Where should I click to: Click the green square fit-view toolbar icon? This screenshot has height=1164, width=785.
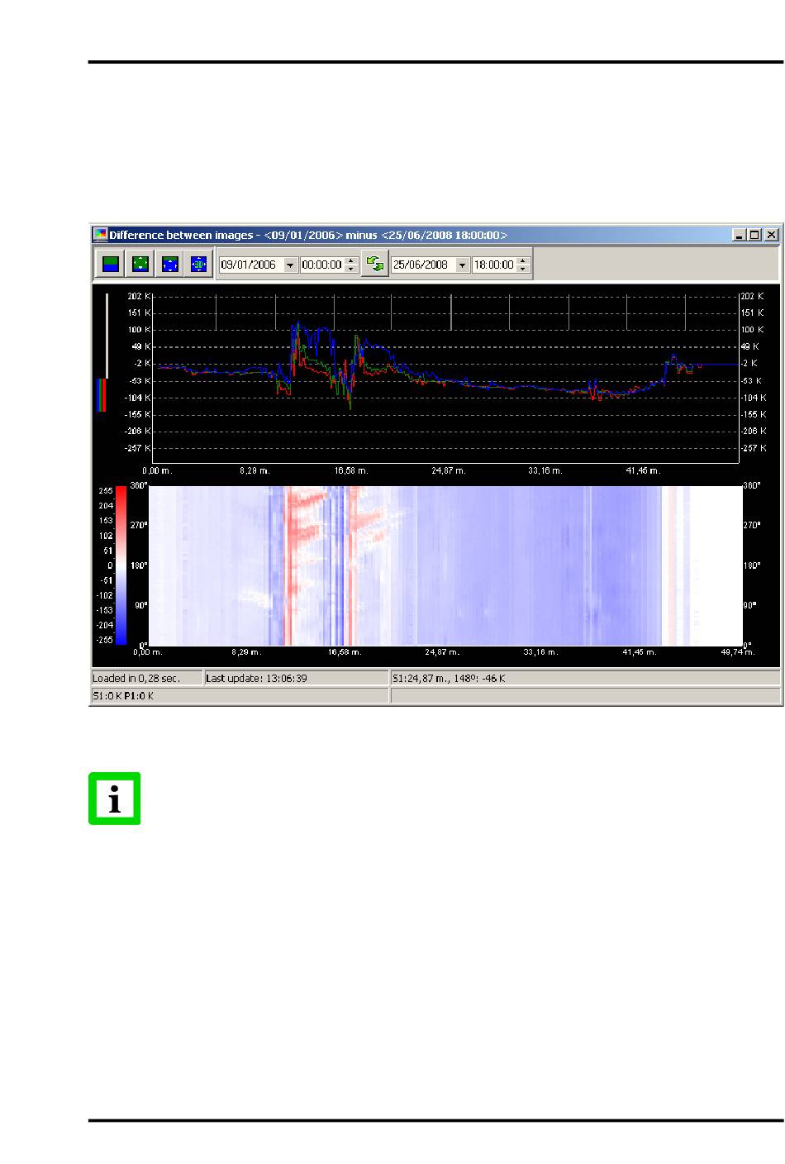140,265
